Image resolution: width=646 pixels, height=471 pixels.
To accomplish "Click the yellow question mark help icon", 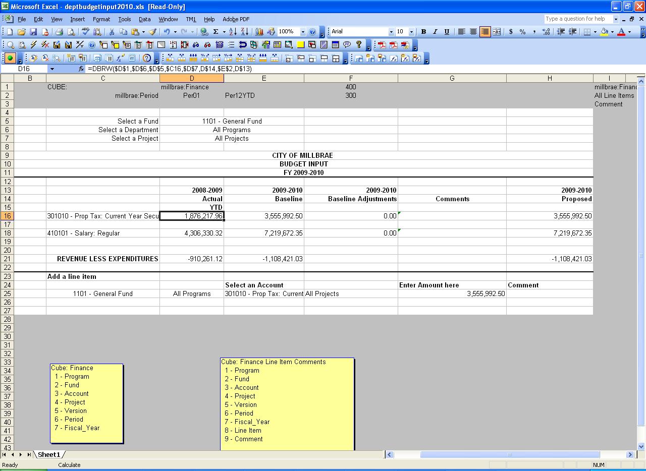I will click(x=359, y=44).
